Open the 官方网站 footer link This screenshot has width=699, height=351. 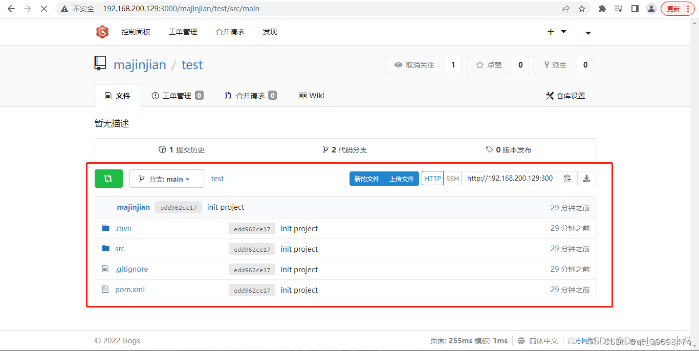click(582, 341)
